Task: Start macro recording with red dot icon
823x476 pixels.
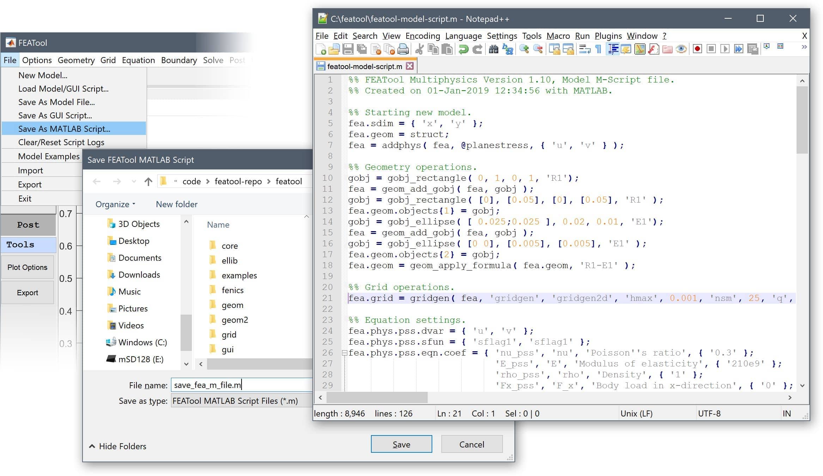Action: pos(697,49)
